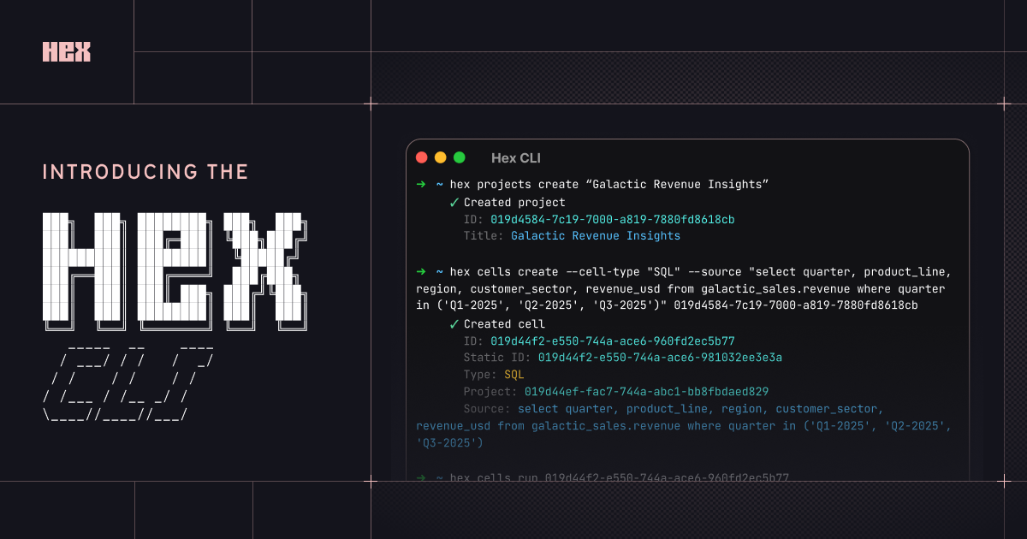The width and height of the screenshot is (1027, 539).
Task: Click the Type value 'SQL'
Action: 514,375
